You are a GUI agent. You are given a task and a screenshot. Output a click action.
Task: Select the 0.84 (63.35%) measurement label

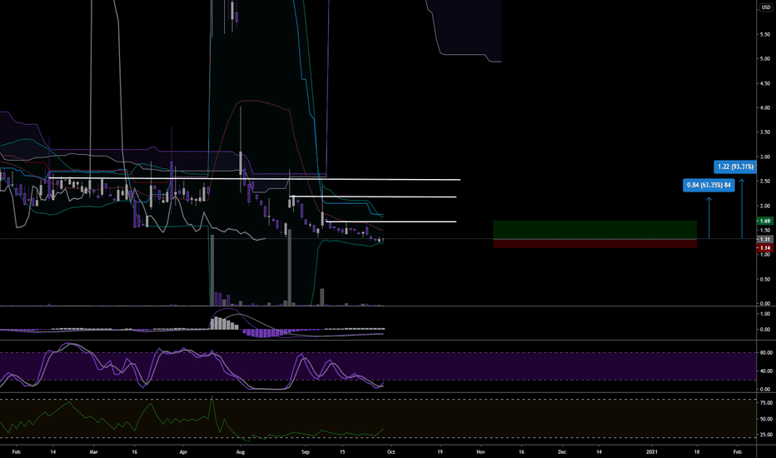[709, 185]
